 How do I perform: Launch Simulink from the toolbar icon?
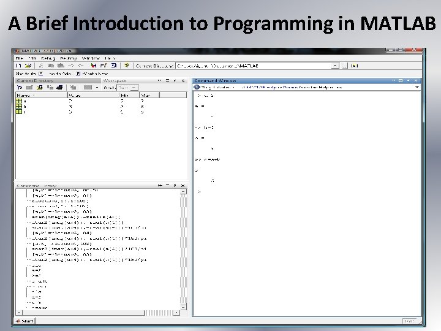click(x=93, y=66)
